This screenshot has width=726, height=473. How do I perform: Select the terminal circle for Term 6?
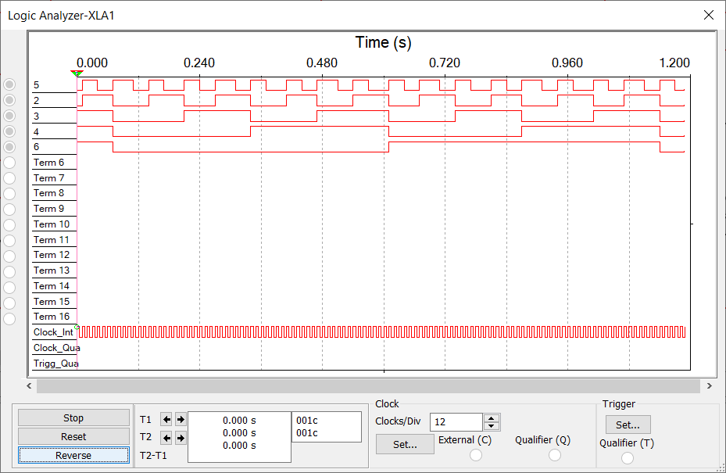coord(9,163)
